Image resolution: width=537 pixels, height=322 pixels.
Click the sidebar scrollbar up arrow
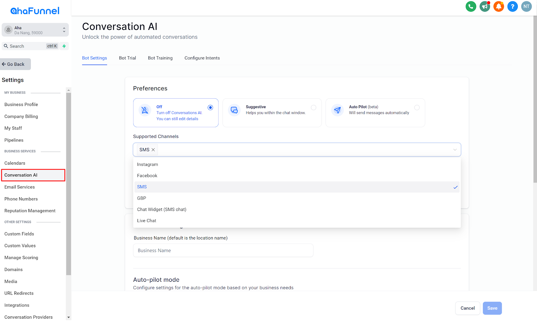(x=68, y=90)
